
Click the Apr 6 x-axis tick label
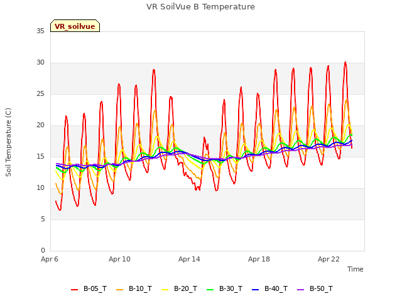pos(50,259)
